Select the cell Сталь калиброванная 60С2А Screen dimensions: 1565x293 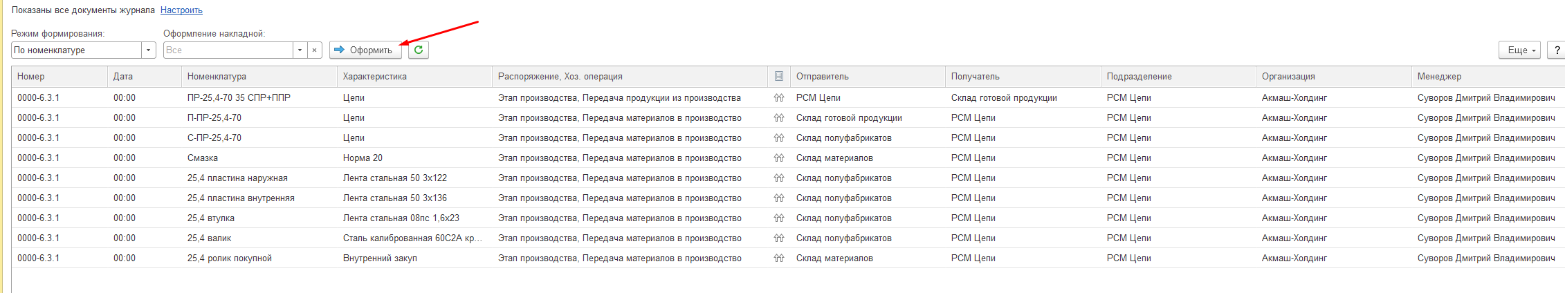tap(414, 238)
